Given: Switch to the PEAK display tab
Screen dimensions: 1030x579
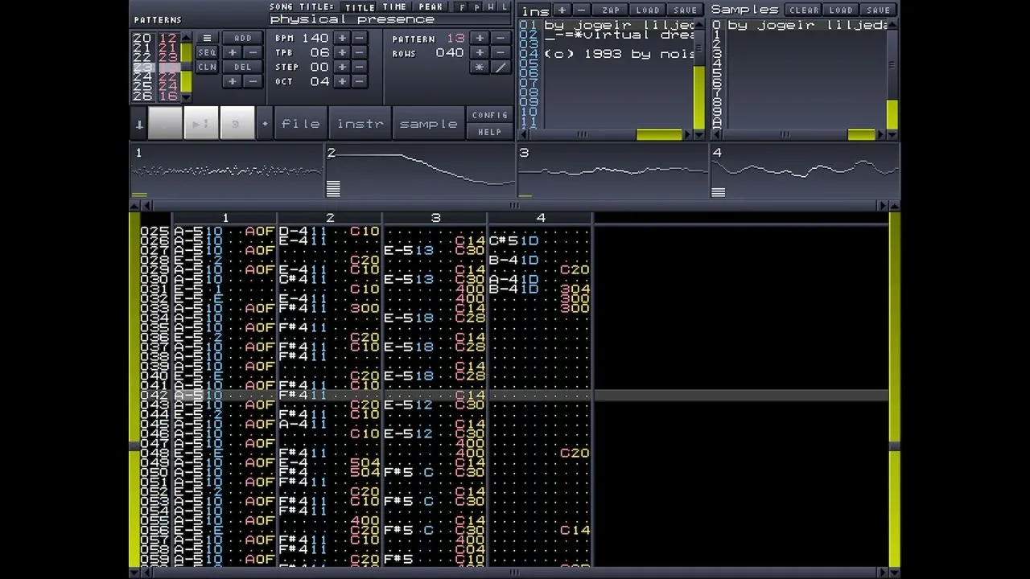Looking at the screenshot, I should [x=431, y=7].
